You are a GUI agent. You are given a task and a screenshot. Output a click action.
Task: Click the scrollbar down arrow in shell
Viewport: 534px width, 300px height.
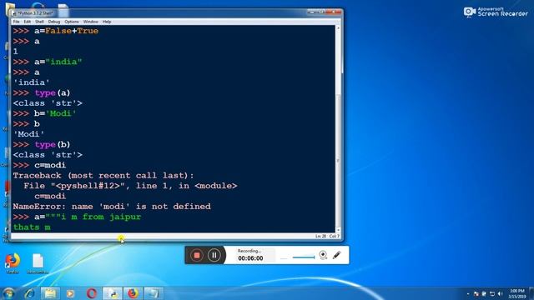[x=338, y=230]
